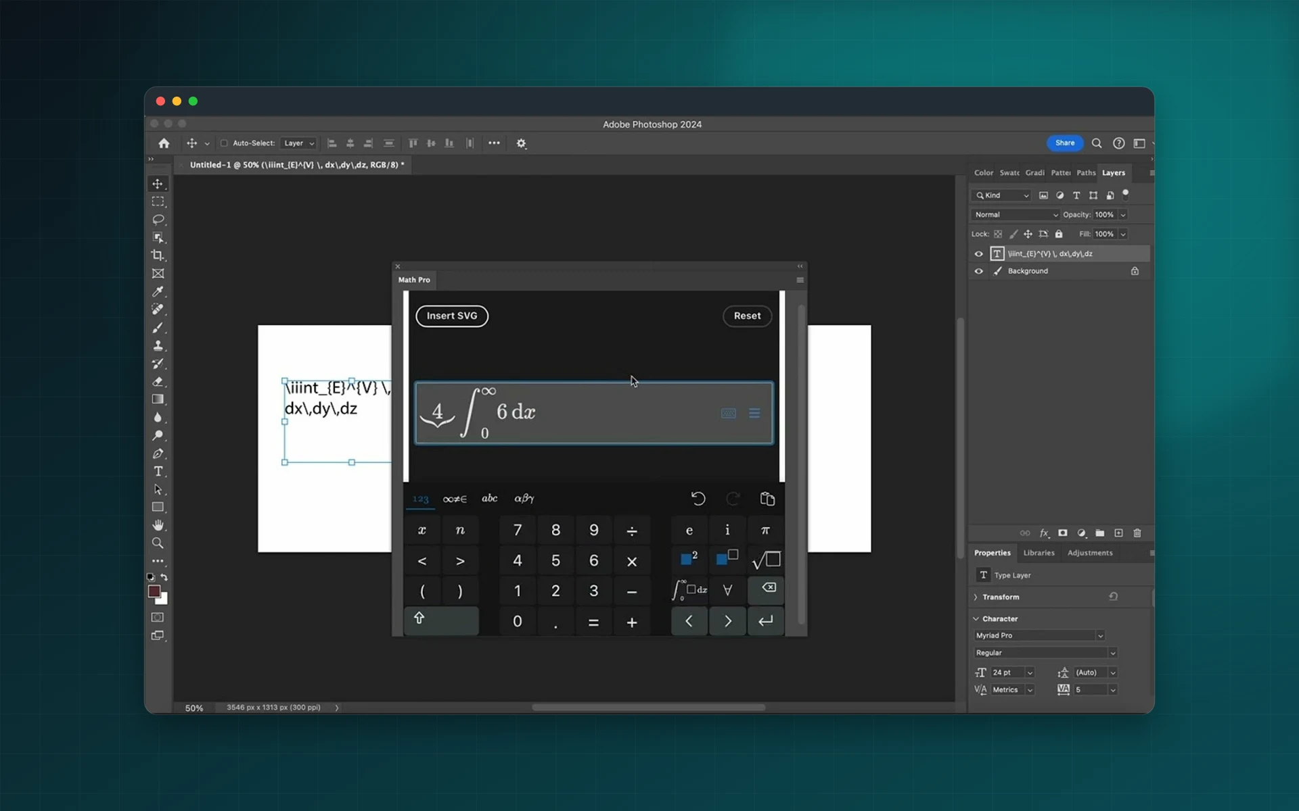Select the Eyedropper tool
The image size is (1299, 811).
[158, 291]
